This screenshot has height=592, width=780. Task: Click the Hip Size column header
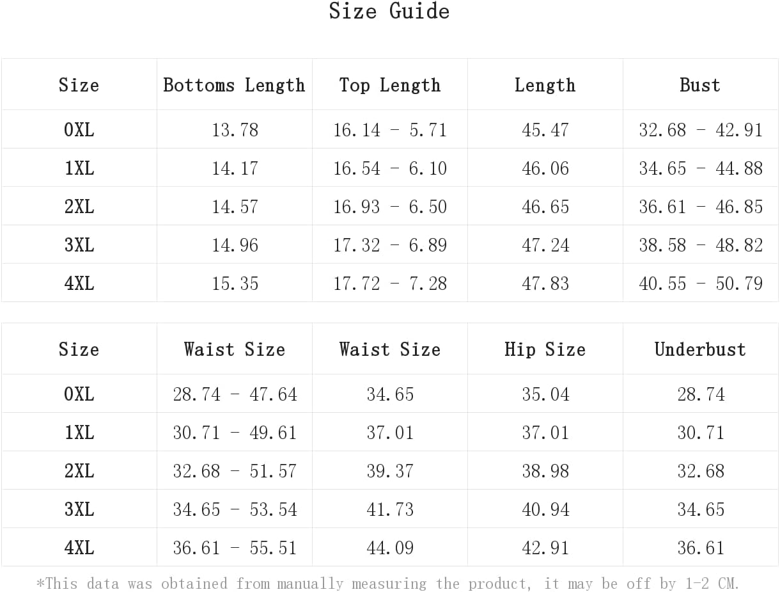pos(545,349)
